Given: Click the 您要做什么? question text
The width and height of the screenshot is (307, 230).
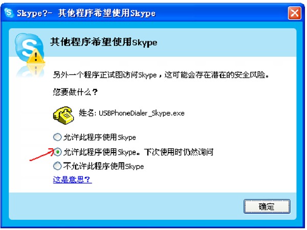Looking at the screenshot, I should (x=75, y=92).
